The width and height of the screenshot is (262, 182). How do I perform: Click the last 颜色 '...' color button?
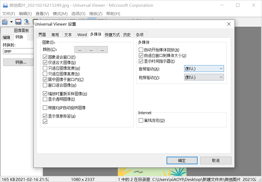tap(102, 50)
